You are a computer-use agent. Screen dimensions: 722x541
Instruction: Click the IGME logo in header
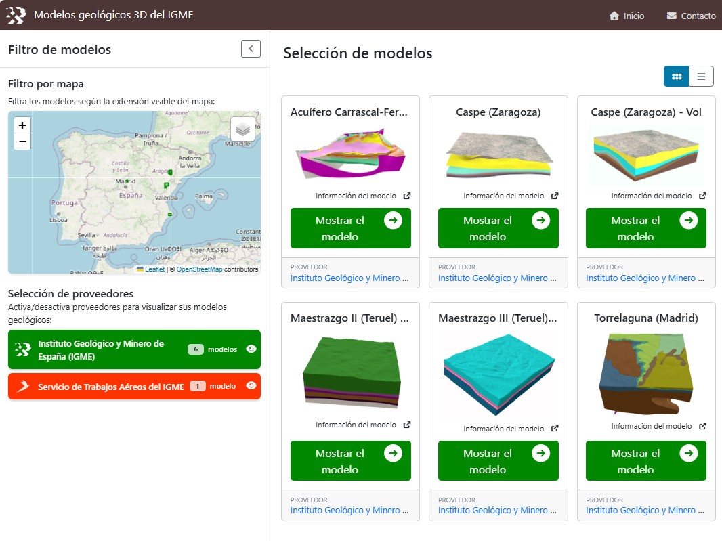coord(16,15)
